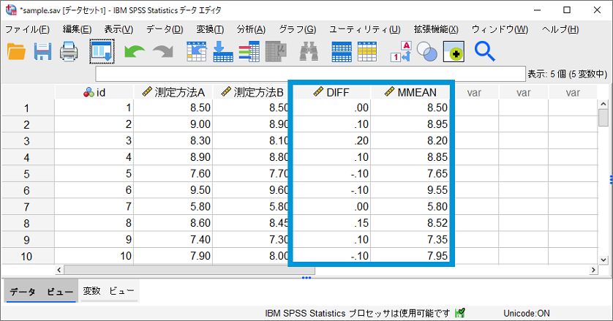This screenshot has height=321, width=613.
Task: Select the 測定方法A column header
Action: [173, 92]
